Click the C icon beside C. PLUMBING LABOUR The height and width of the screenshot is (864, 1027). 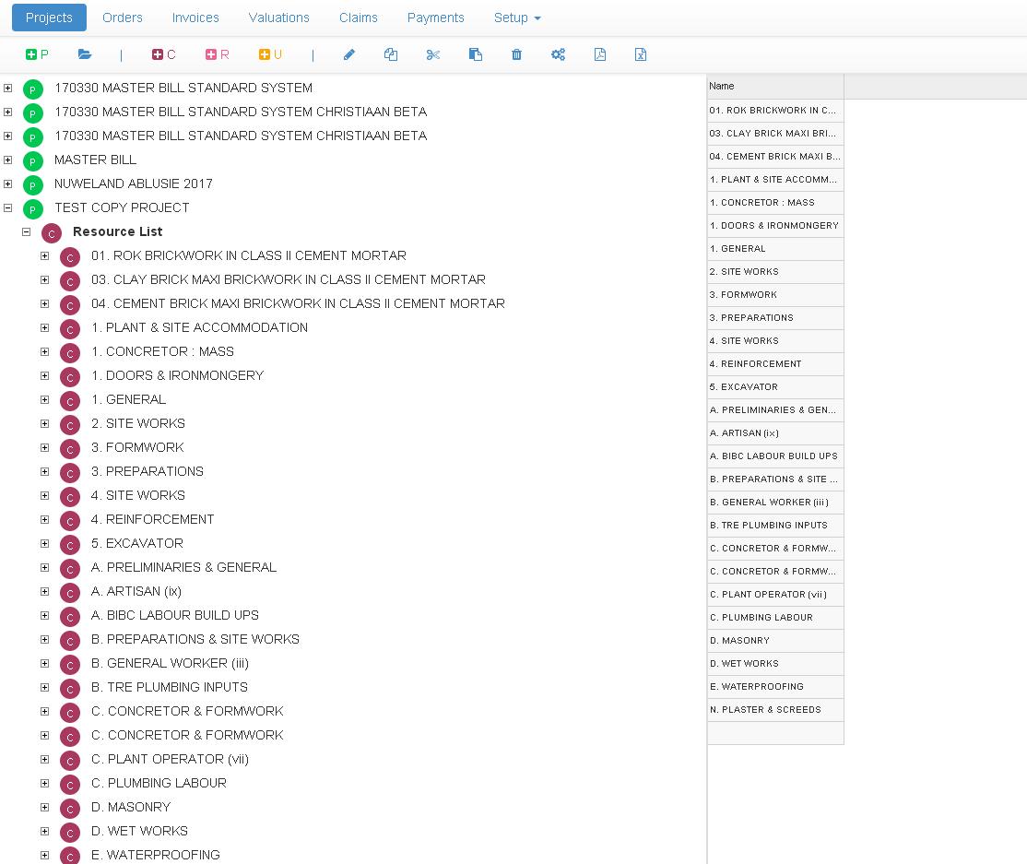pos(69,785)
